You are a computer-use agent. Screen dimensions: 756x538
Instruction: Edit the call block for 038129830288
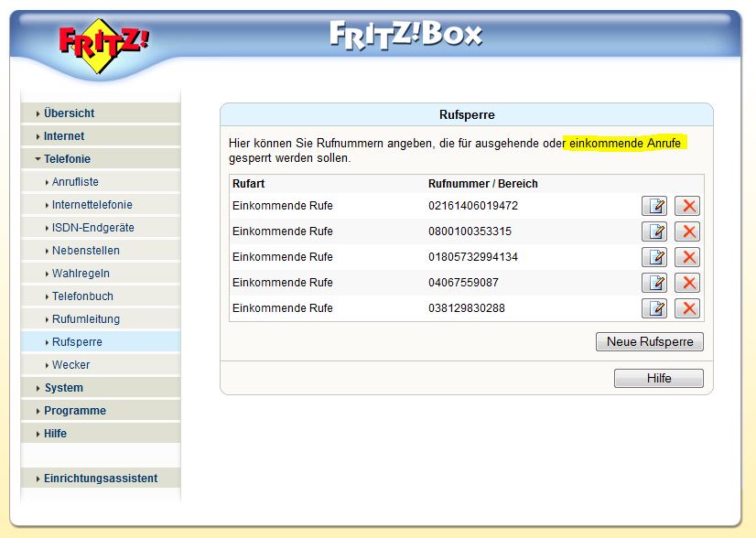pos(654,308)
